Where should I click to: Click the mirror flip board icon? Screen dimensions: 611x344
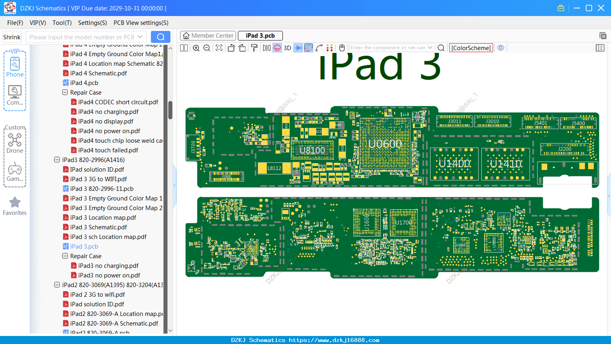[267, 48]
